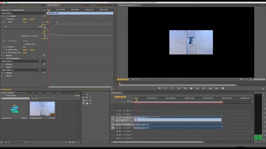Open the Effects tab in Project panel
266x149 pixels.
(40, 93)
